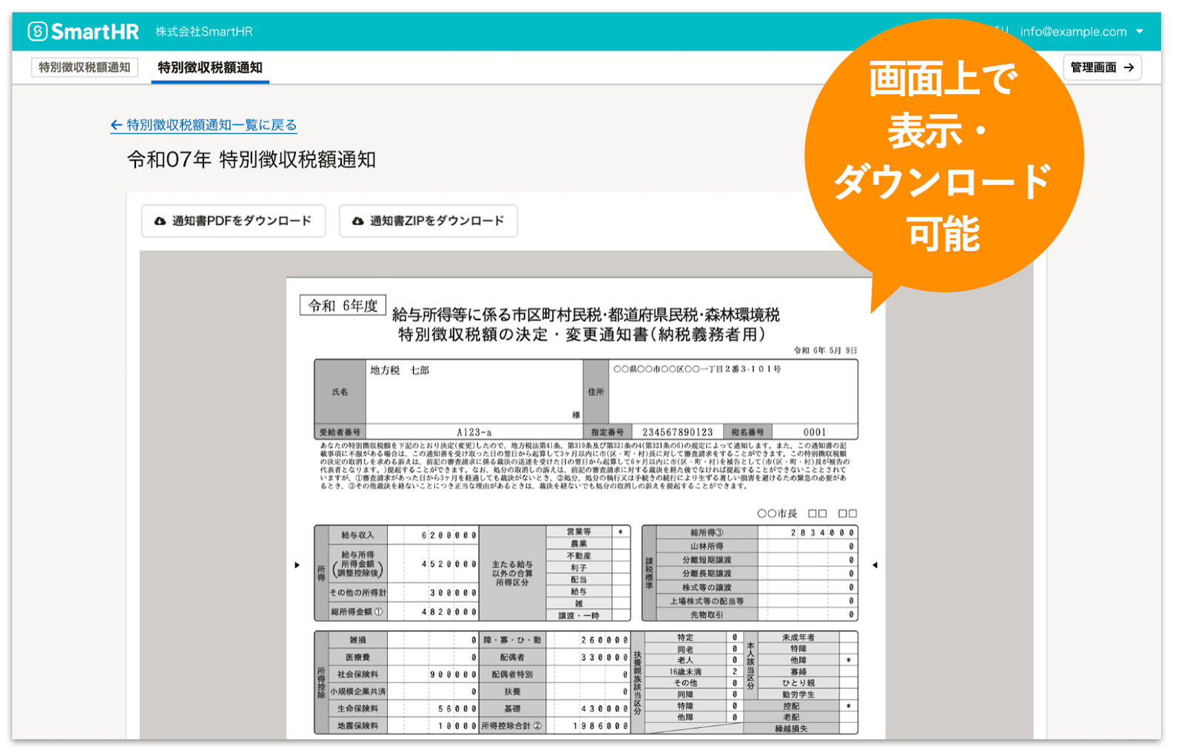This screenshot has height=750, width=1184.
Task: Click the 特別徴収税額通知一覧に戻る link
Action: click(x=209, y=125)
